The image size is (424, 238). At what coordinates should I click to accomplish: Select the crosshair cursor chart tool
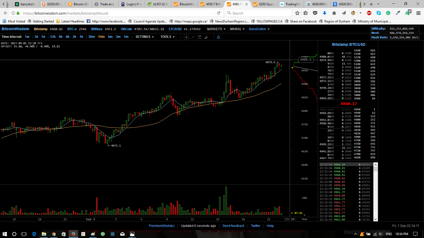coord(186,37)
